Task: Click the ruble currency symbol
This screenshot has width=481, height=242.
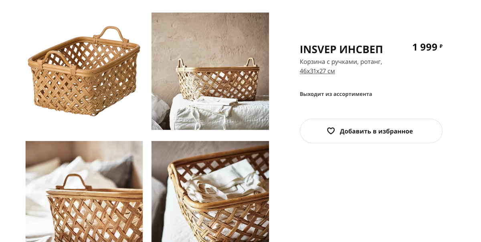Action: point(441,46)
